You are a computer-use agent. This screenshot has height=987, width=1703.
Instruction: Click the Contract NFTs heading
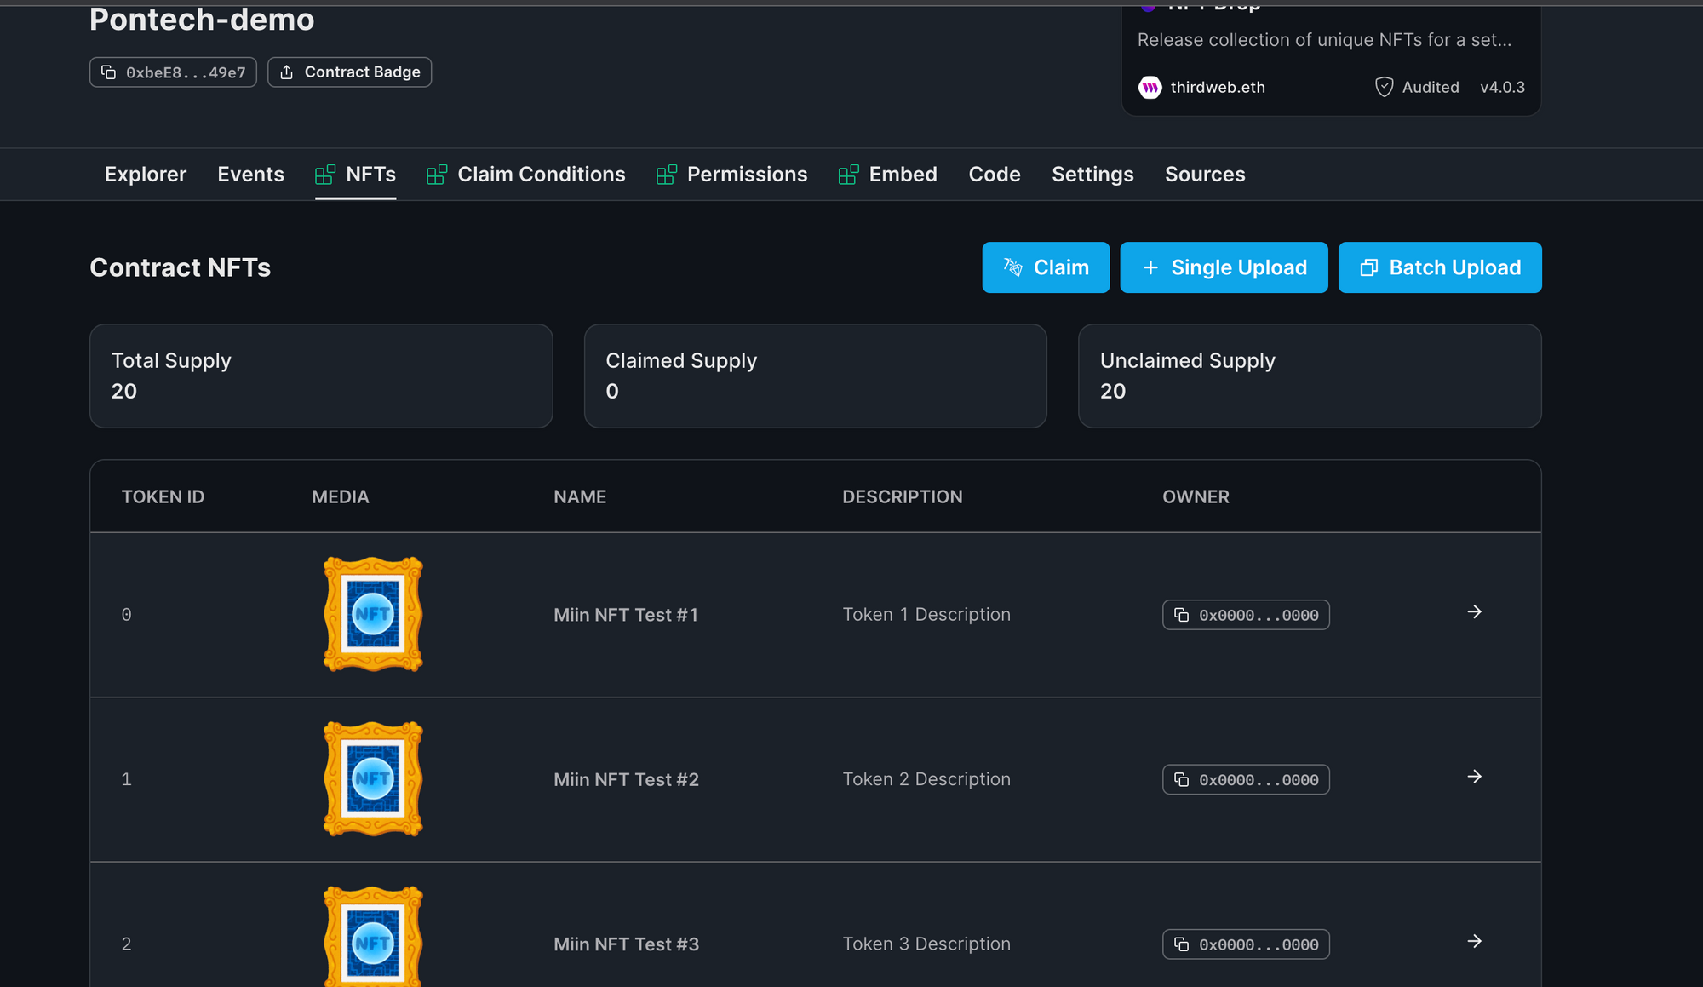click(x=180, y=267)
